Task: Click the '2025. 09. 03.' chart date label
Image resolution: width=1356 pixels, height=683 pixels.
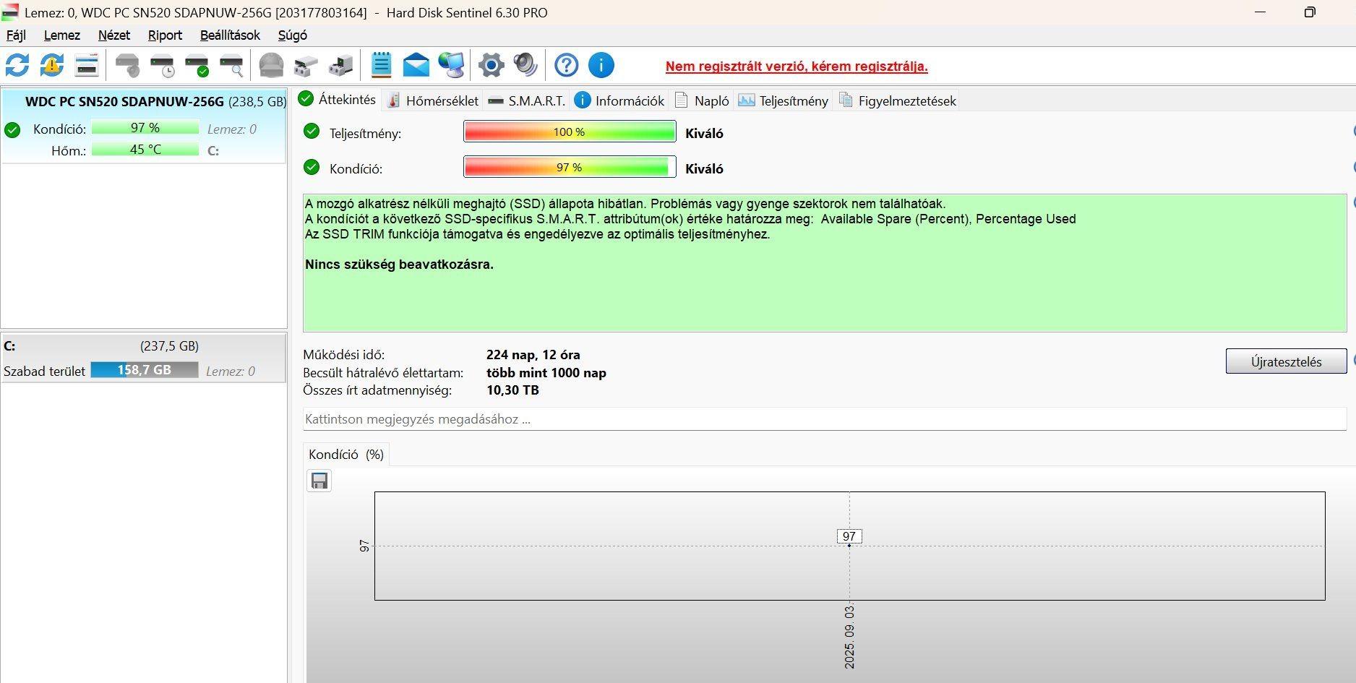Action: point(849,637)
